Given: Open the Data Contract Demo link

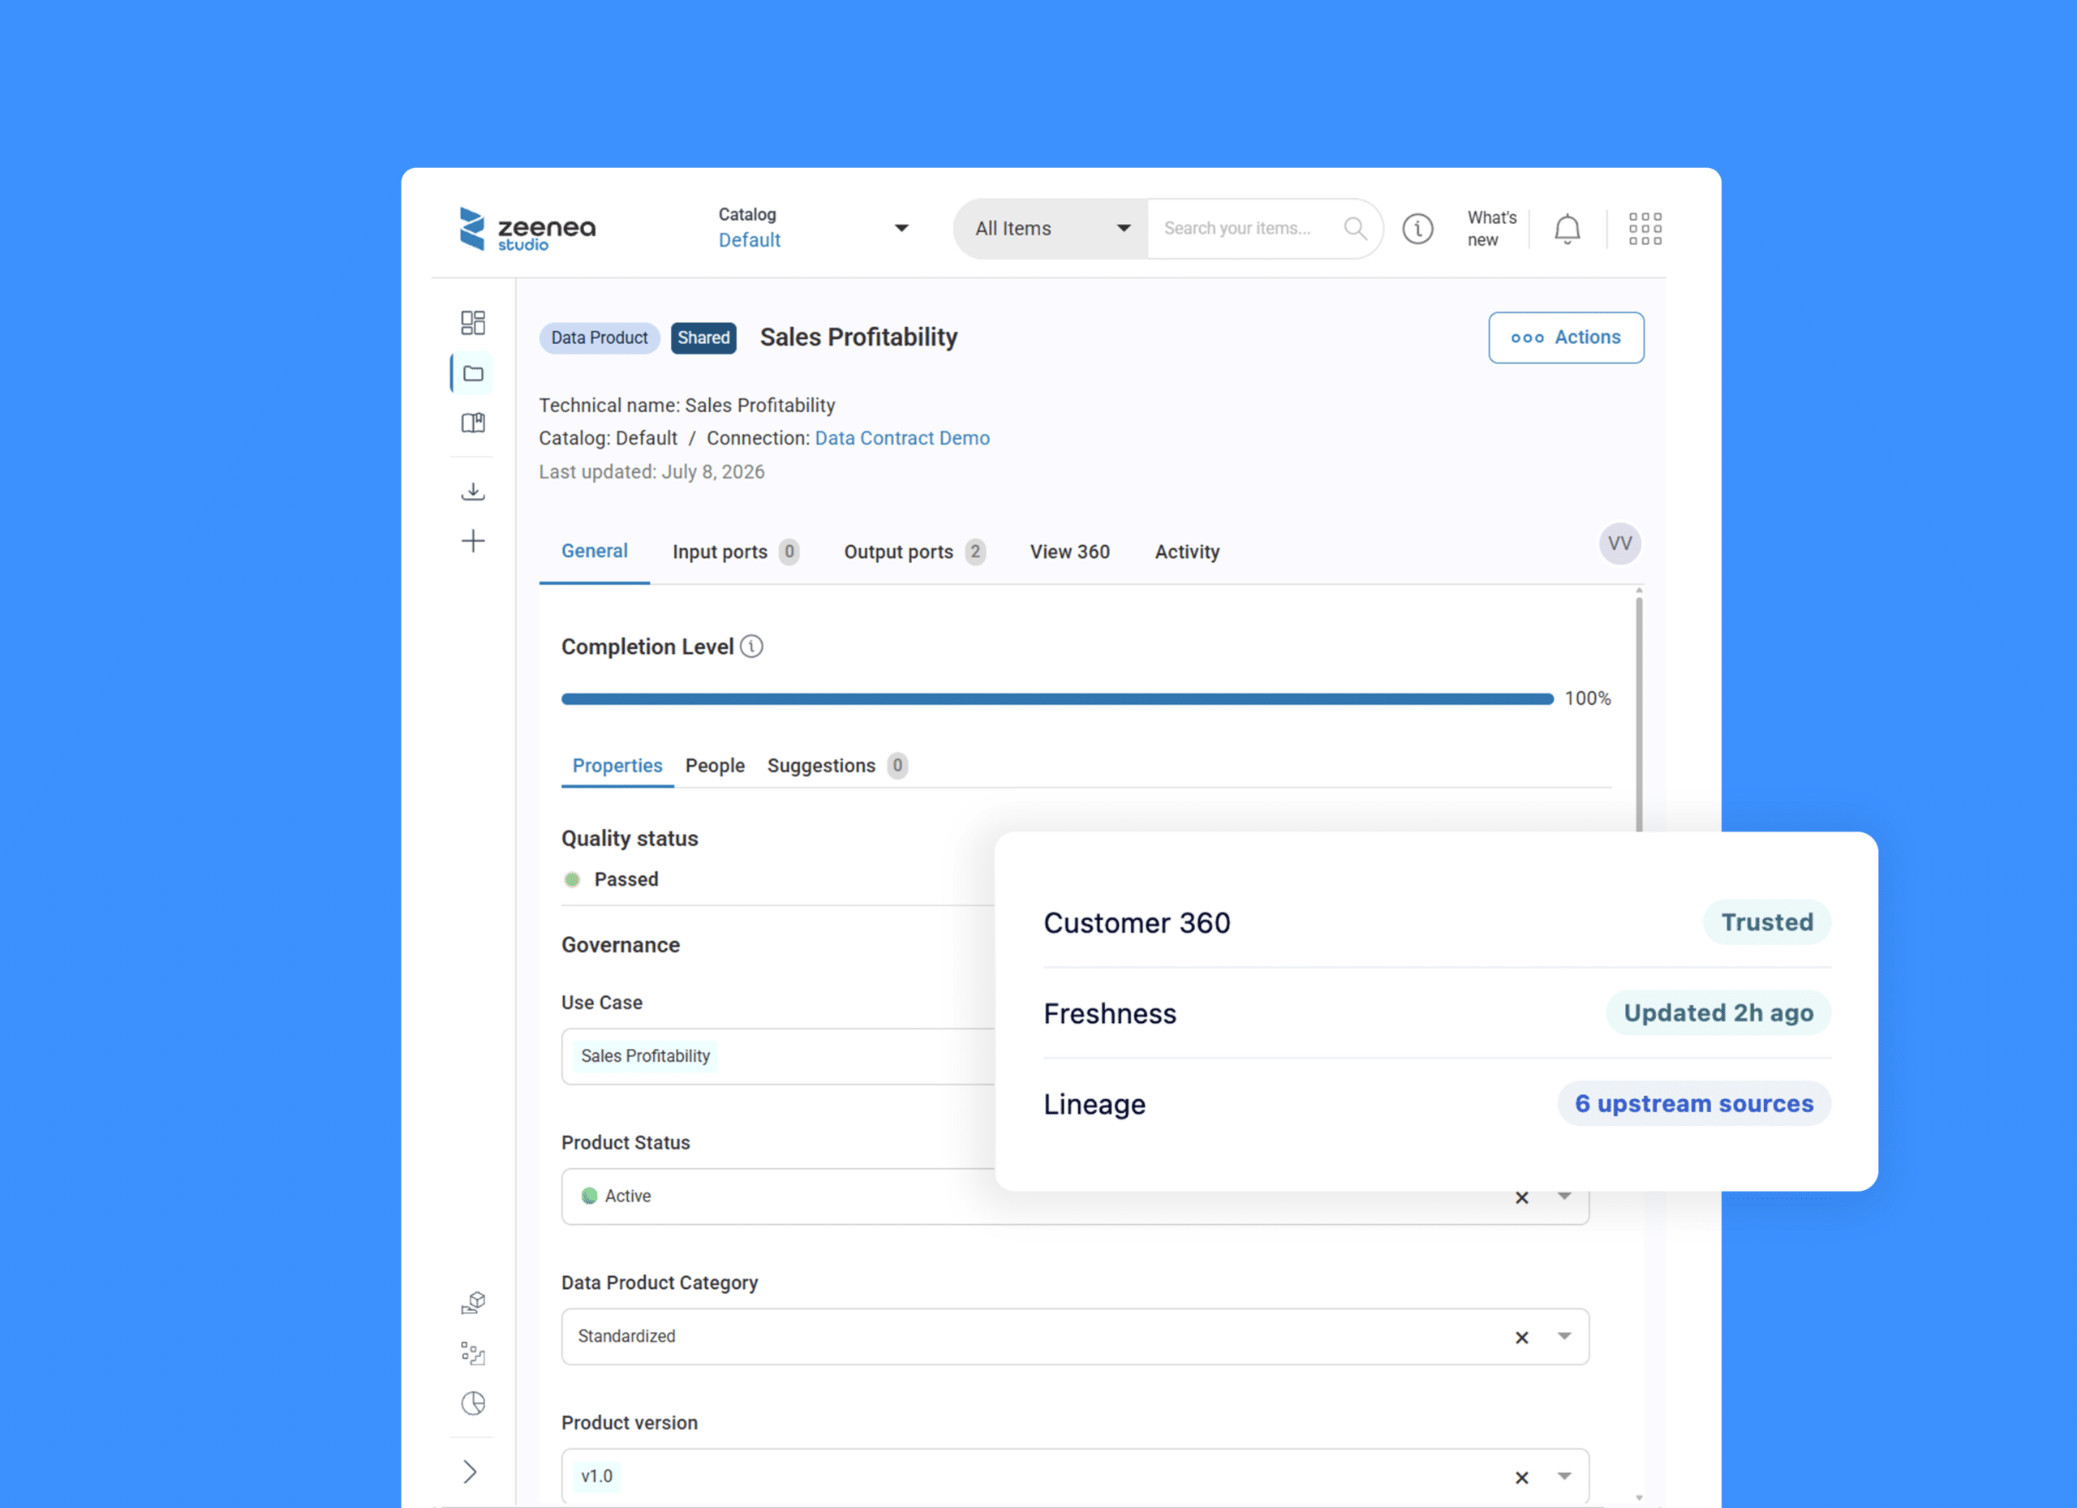Looking at the screenshot, I should click(902, 439).
